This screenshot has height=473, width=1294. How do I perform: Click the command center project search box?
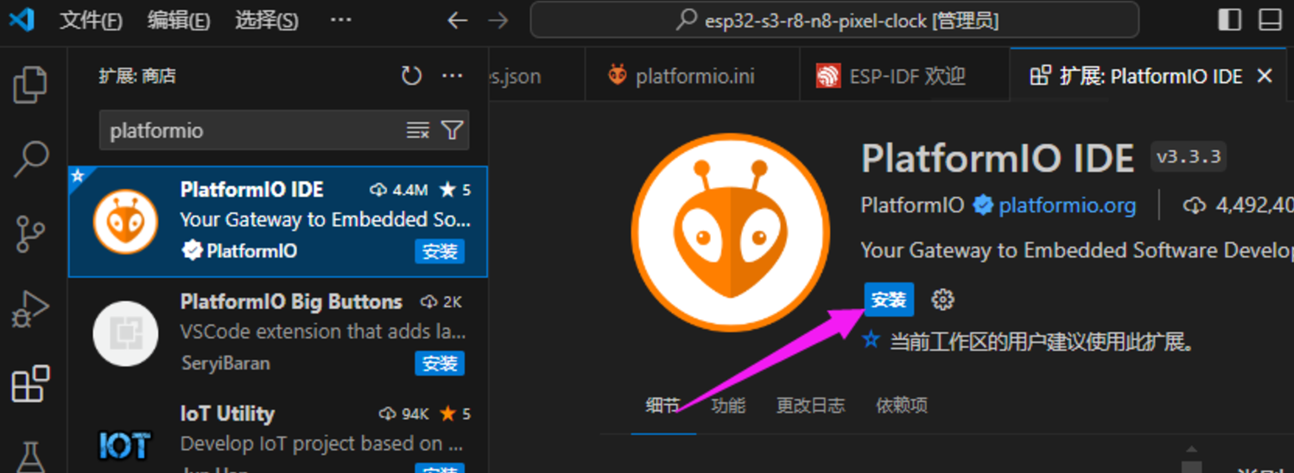834,20
